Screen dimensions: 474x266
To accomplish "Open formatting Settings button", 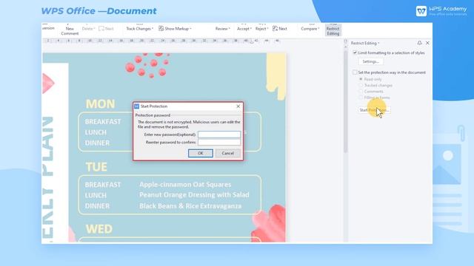I will (371, 61).
